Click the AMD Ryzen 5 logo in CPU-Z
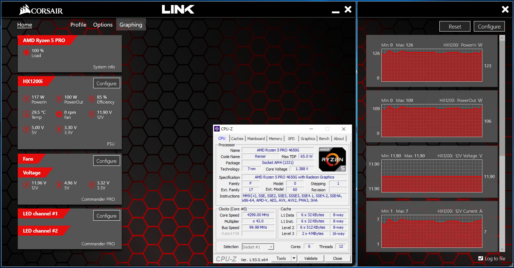Image resolution: width=514 pixels, height=268 pixels. tap(332, 159)
